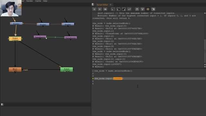Open the Cache menu

[38, 1]
